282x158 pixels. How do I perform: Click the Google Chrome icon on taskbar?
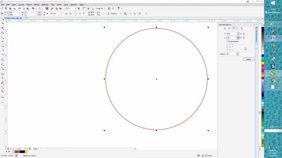[x=273, y=80]
